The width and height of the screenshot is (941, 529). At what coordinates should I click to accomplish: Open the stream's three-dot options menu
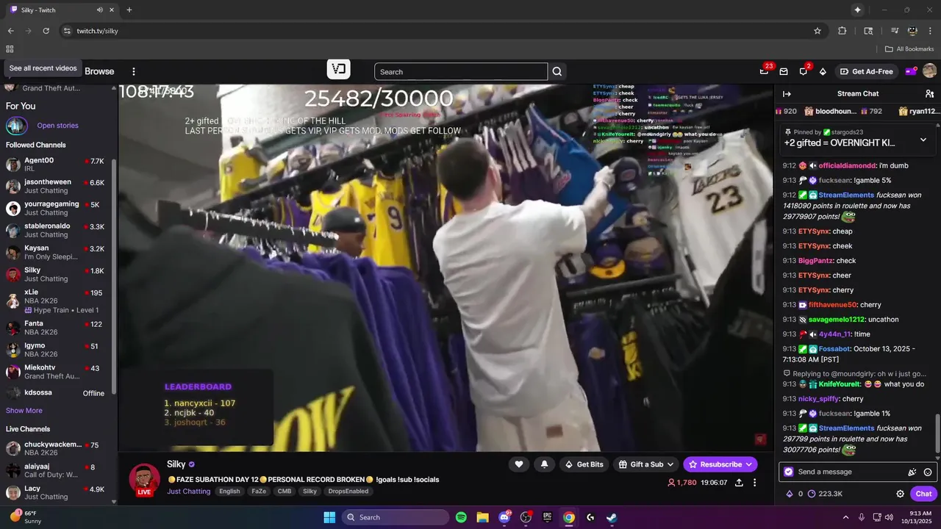[754, 483]
